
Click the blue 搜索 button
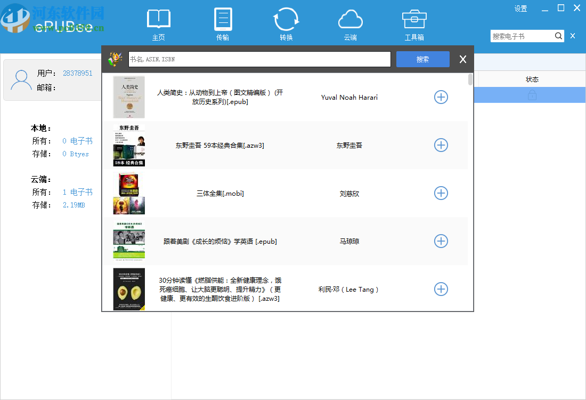click(422, 59)
